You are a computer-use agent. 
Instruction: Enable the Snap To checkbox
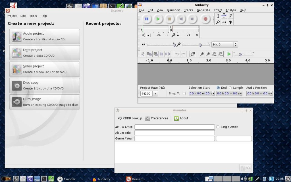pyautogui.click(x=184, y=94)
